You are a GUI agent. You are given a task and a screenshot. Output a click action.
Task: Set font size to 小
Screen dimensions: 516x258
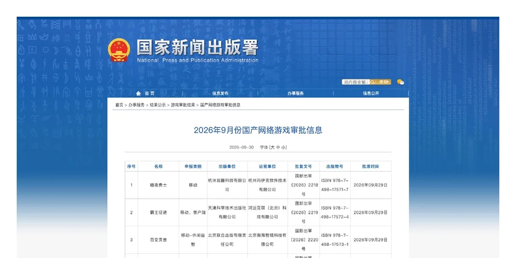pyautogui.click(x=284, y=147)
